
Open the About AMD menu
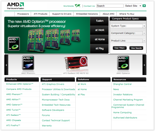[x=108, y=14]
